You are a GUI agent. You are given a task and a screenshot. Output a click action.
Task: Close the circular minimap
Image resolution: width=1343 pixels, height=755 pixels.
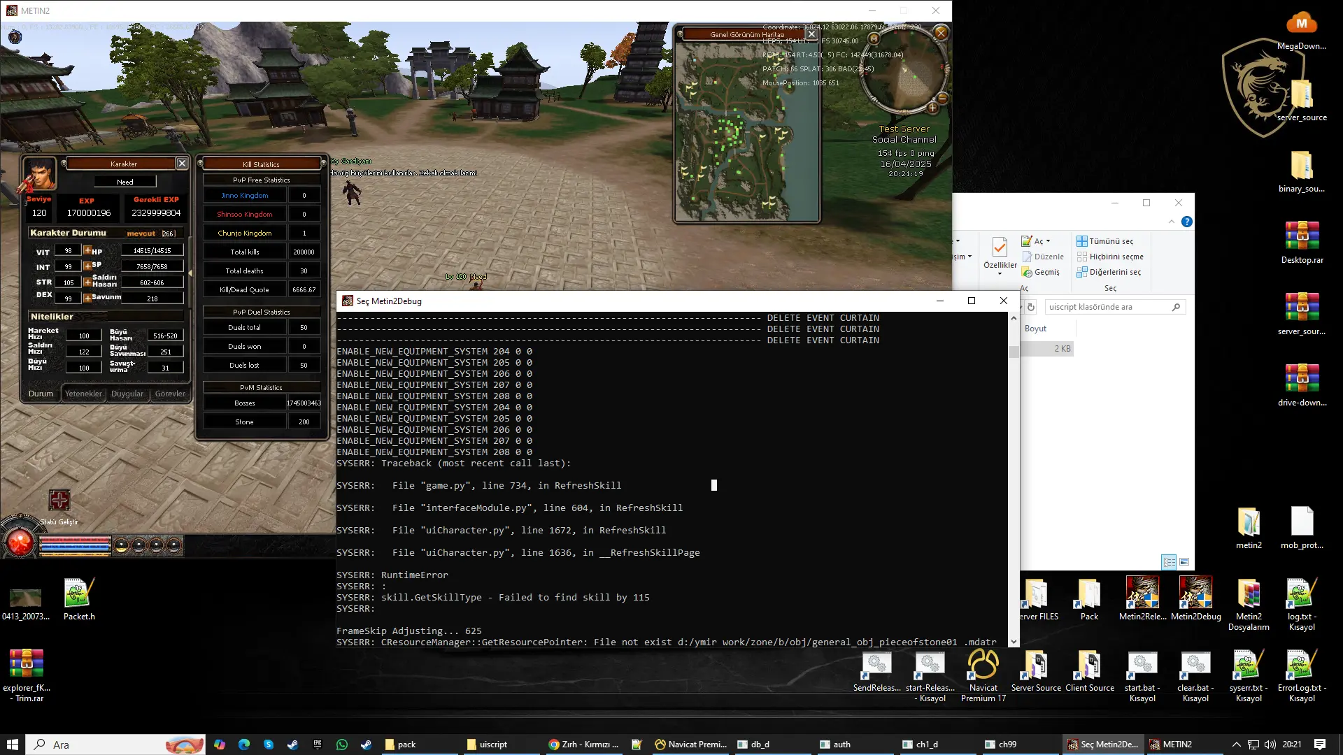pyautogui.click(x=941, y=32)
